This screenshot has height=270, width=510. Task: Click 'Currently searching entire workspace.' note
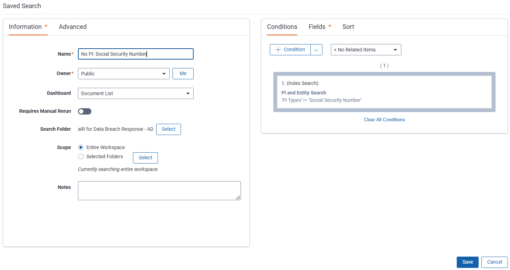[118, 169]
